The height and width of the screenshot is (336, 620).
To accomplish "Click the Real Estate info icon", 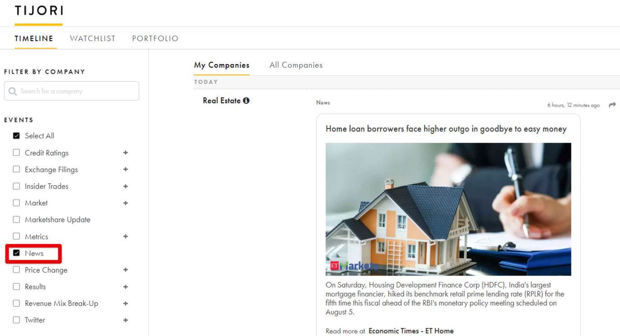I will pyautogui.click(x=246, y=100).
